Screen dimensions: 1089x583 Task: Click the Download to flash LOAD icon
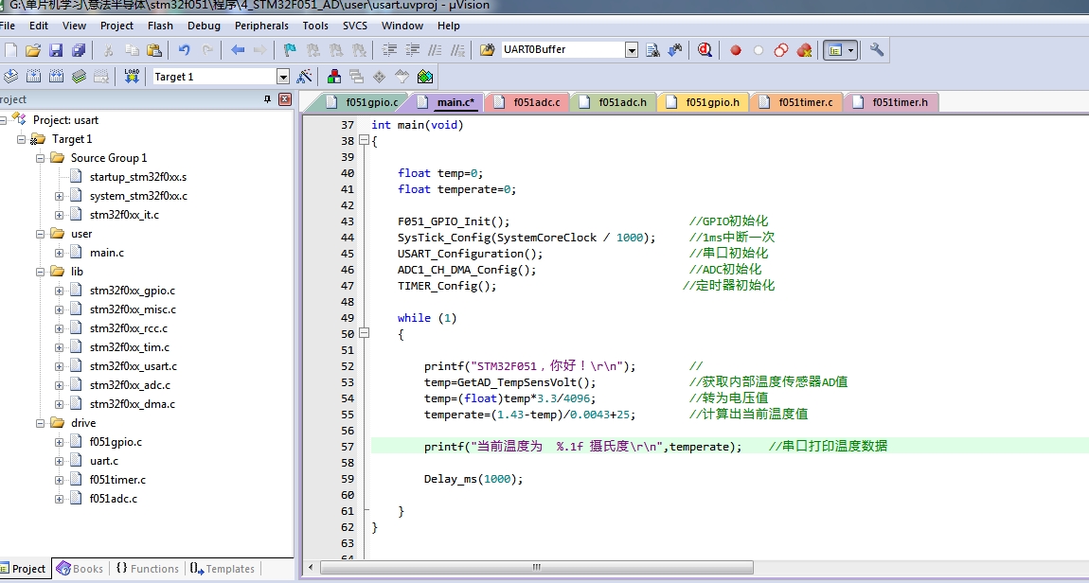tap(132, 77)
